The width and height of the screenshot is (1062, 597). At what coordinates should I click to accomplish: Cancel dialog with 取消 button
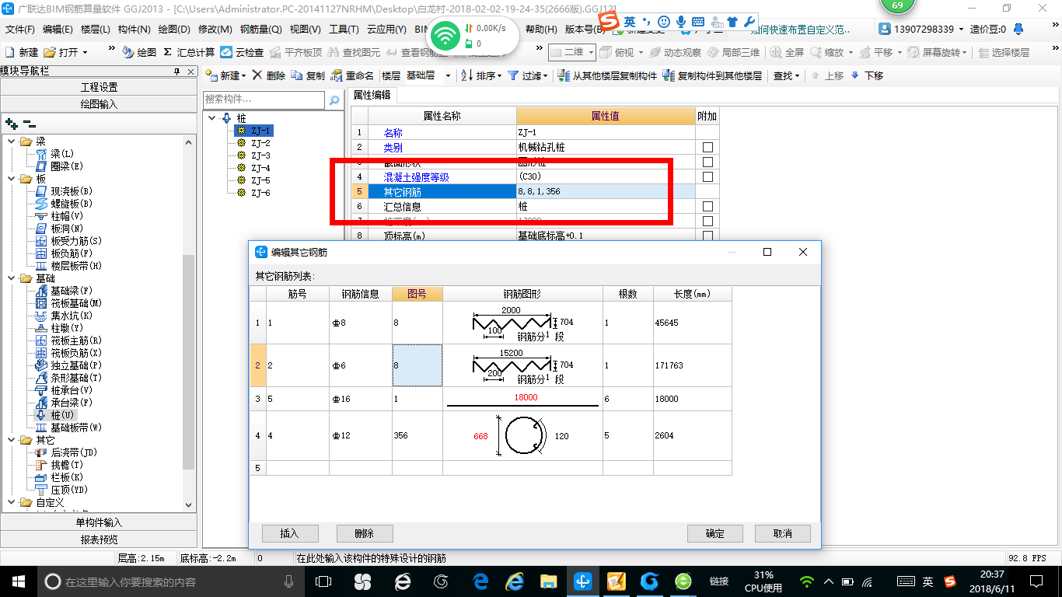783,533
